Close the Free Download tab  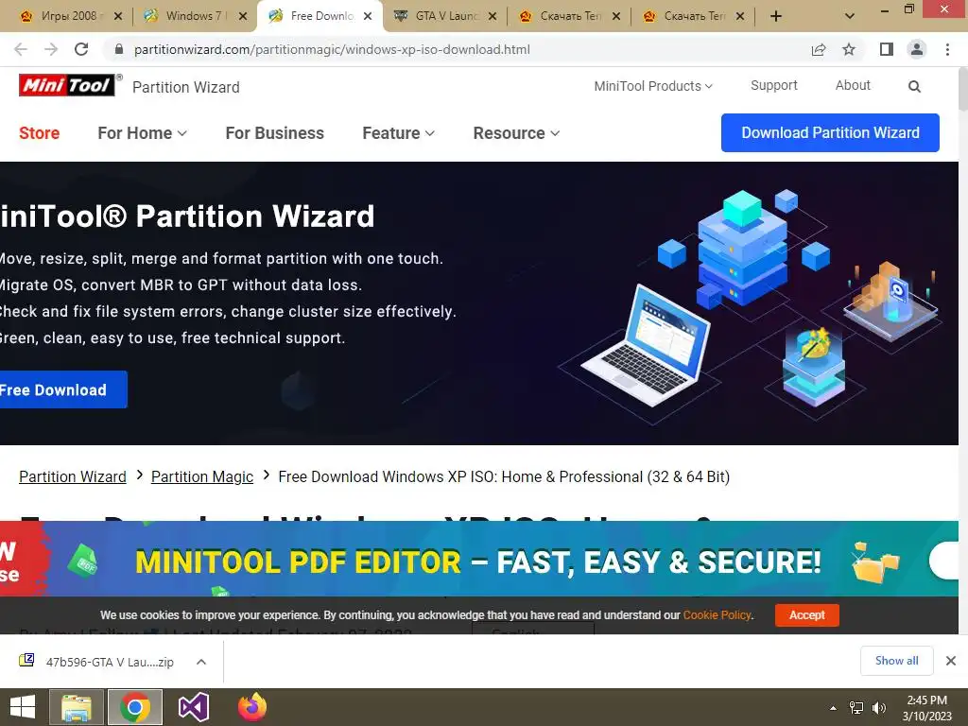(x=368, y=16)
